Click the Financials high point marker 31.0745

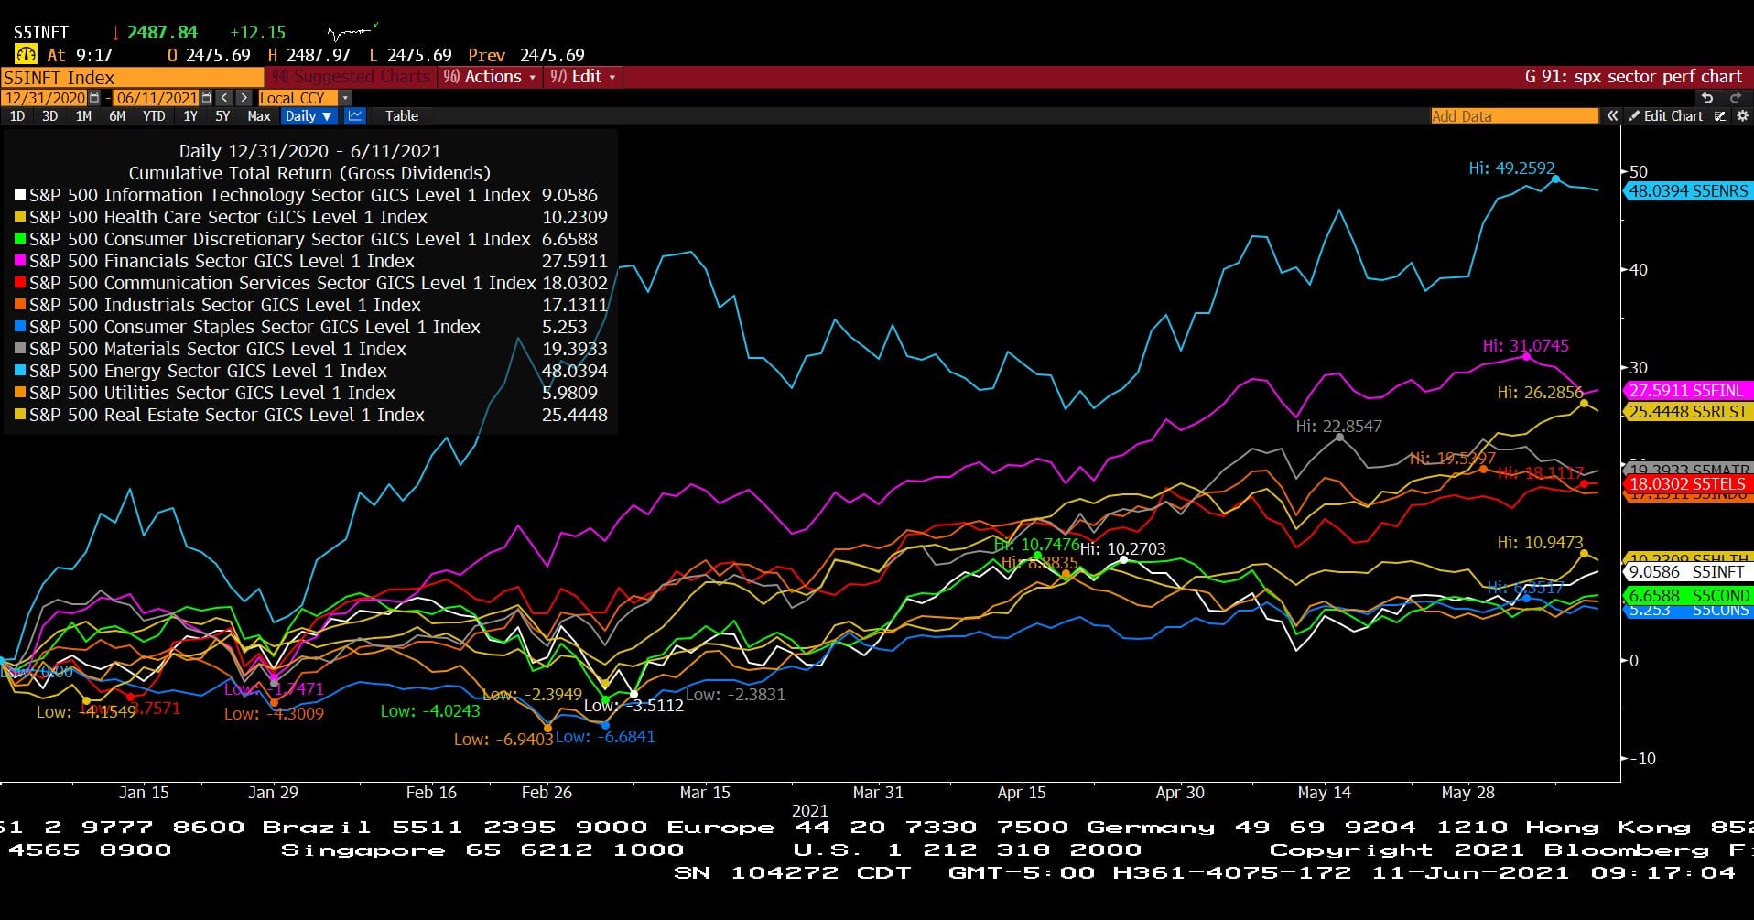1527,356
